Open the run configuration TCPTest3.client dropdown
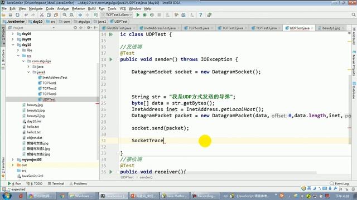The width and height of the screenshot is (357, 200). point(117,15)
